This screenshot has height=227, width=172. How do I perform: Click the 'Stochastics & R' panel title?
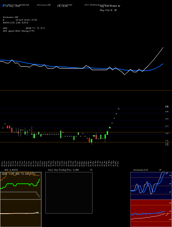(140, 170)
